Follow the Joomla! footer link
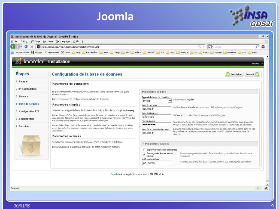Screen dimensions: 279x209 (115, 174)
